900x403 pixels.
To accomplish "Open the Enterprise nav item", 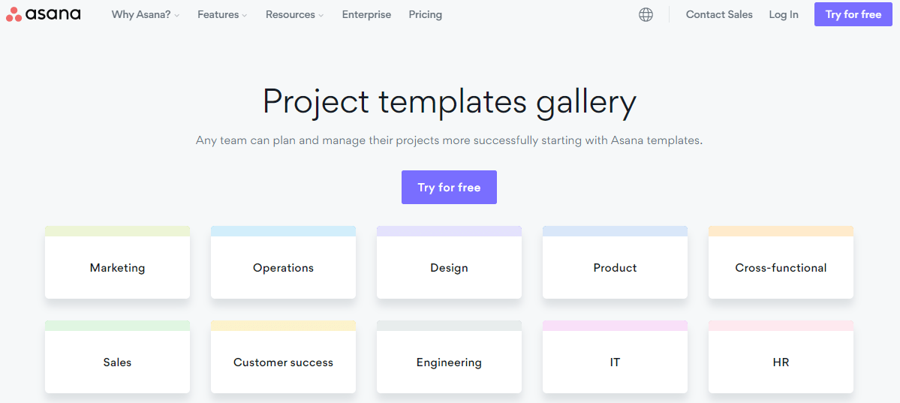I will click(x=366, y=15).
